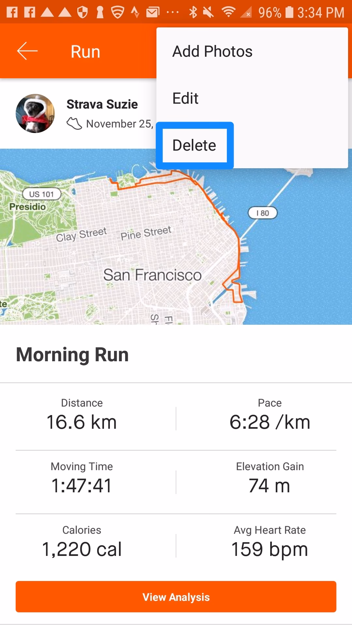
Task: Click the 159 bpm heart rate stat
Action: click(270, 549)
